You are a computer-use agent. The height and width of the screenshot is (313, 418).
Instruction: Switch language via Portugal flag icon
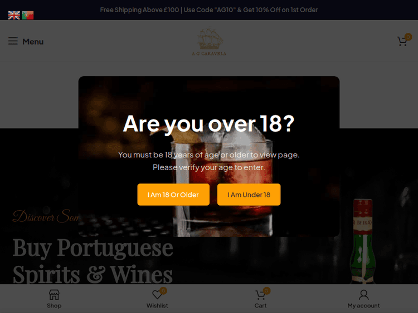click(x=28, y=16)
